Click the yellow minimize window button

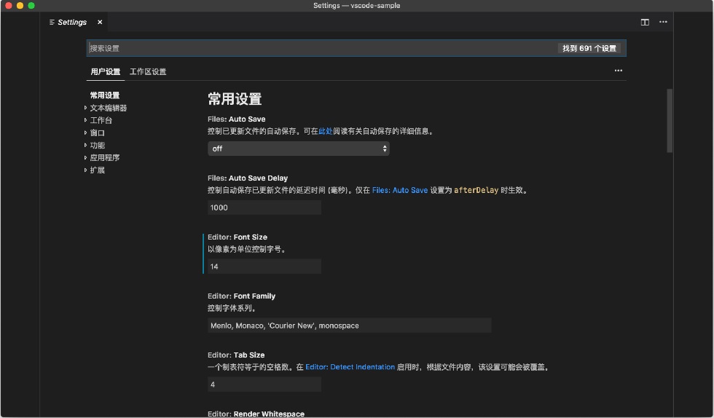coord(20,6)
